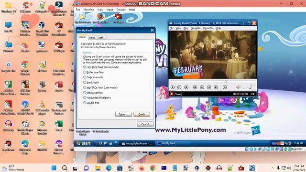This screenshot has width=306, height=172.
Task: Open the media player View menu
Action: (178, 28)
